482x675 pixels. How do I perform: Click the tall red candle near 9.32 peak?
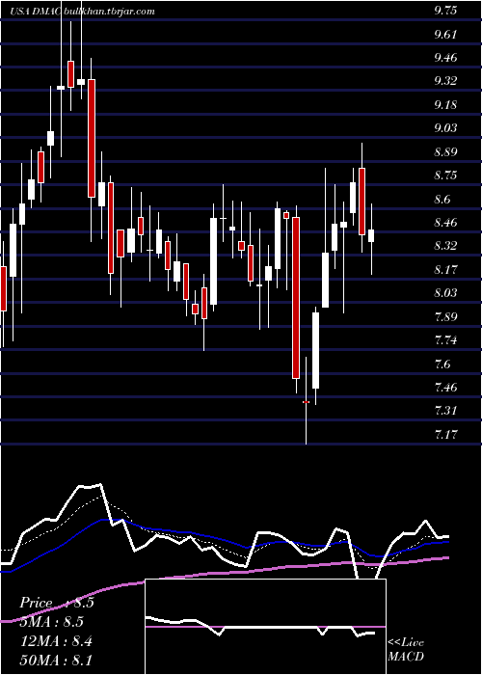[92, 138]
